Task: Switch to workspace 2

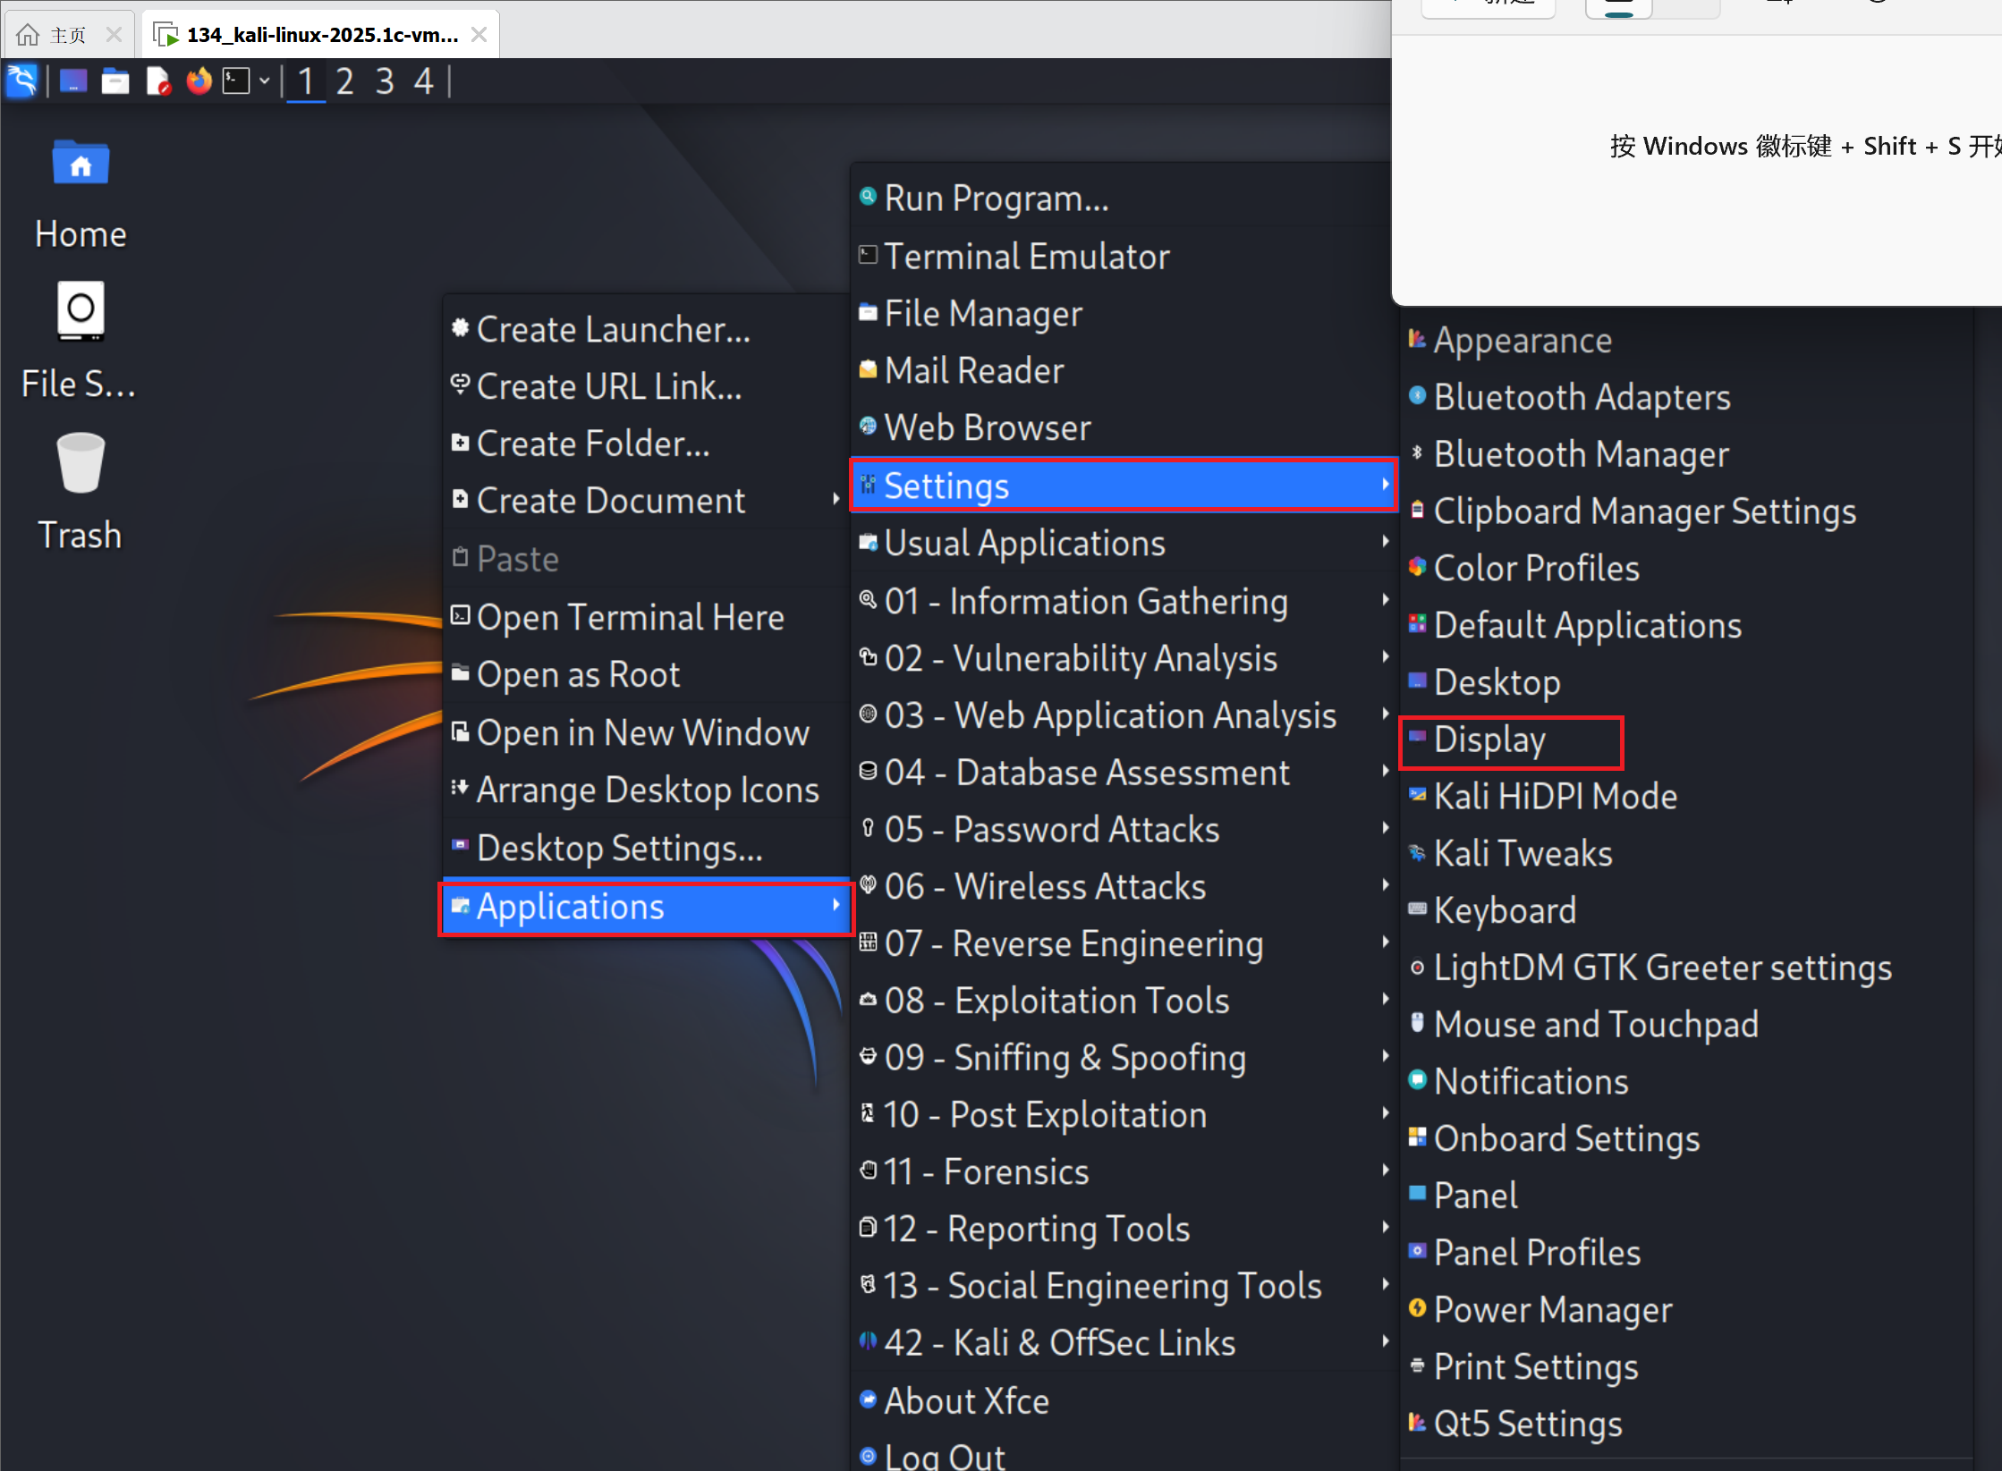Action: [344, 81]
